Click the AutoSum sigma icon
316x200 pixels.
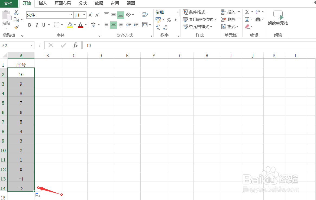point(247,12)
